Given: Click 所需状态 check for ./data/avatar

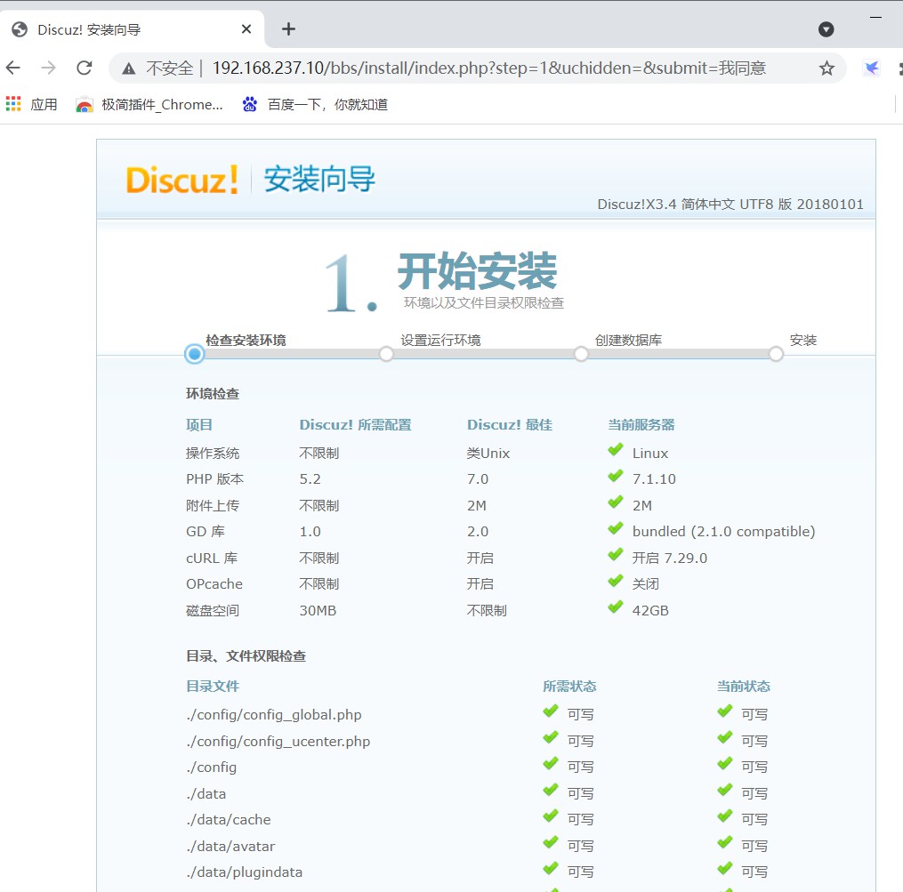Looking at the screenshot, I should [x=551, y=842].
